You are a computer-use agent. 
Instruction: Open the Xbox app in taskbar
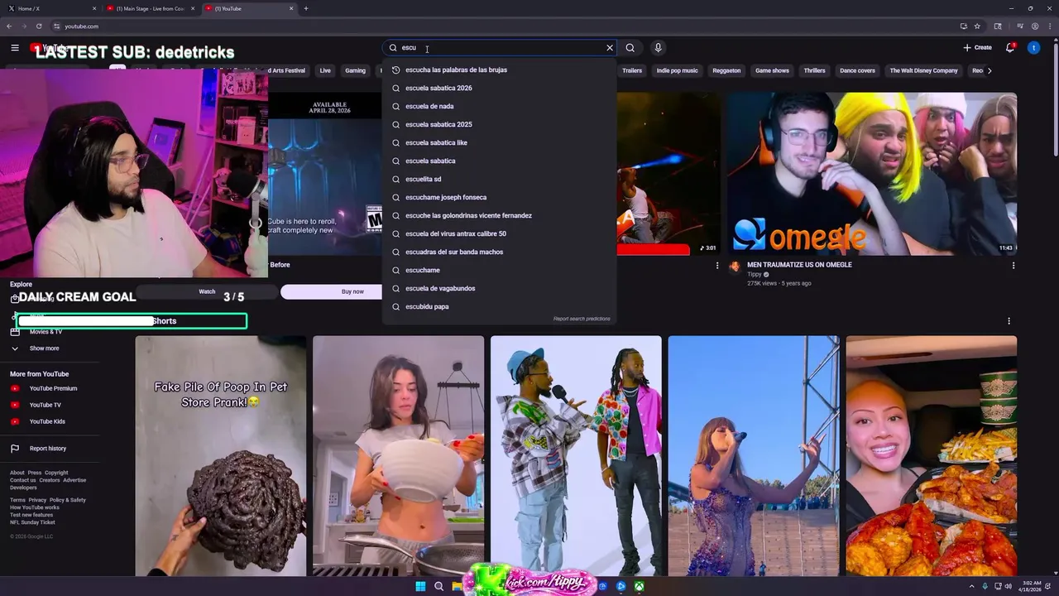(640, 587)
